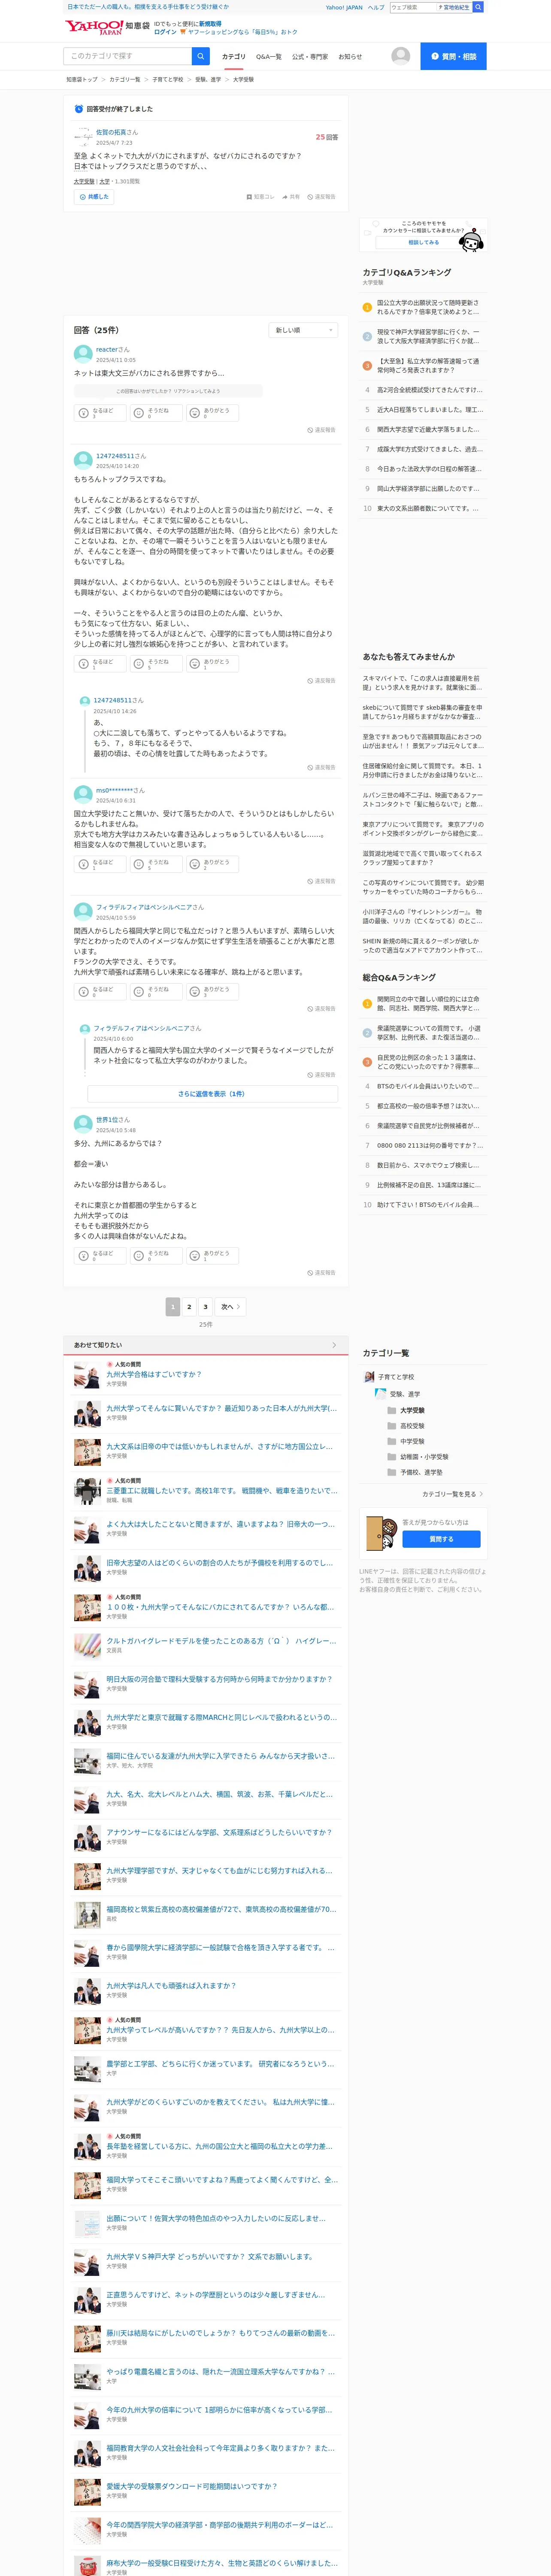Image resolution: width=551 pixels, height=2576 pixels.
Task: Go to page 3 of answers
Action: click(205, 1306)
